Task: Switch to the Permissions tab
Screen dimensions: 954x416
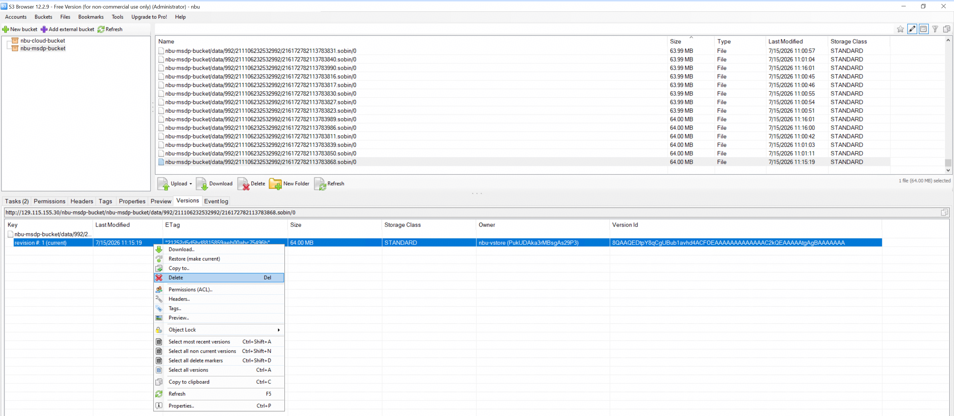Action: tap(49, 201)
